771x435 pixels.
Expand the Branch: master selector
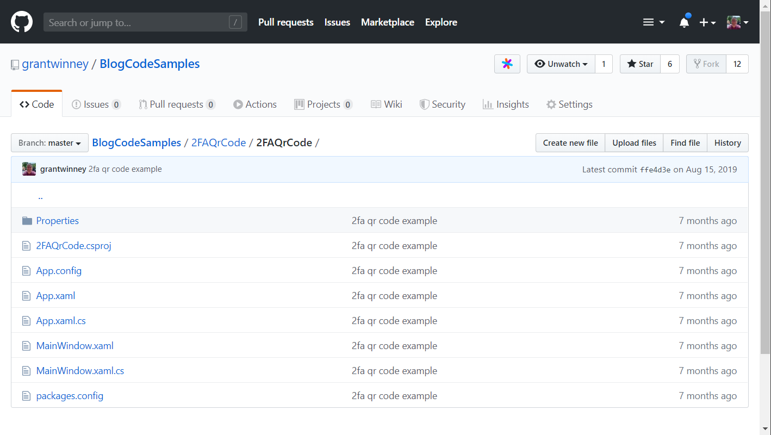pyautogui.click(x=49, y=143)
